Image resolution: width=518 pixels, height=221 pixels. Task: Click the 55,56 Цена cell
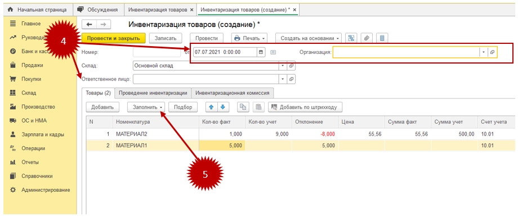361,134
